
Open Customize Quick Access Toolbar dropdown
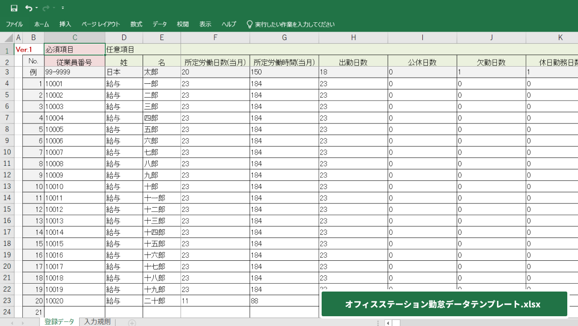point(62,8)
